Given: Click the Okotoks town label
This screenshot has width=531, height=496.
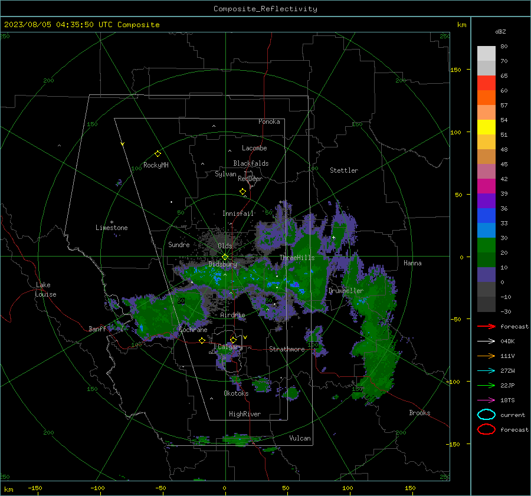Looking at the screenshot, I should tap(236, 393).
